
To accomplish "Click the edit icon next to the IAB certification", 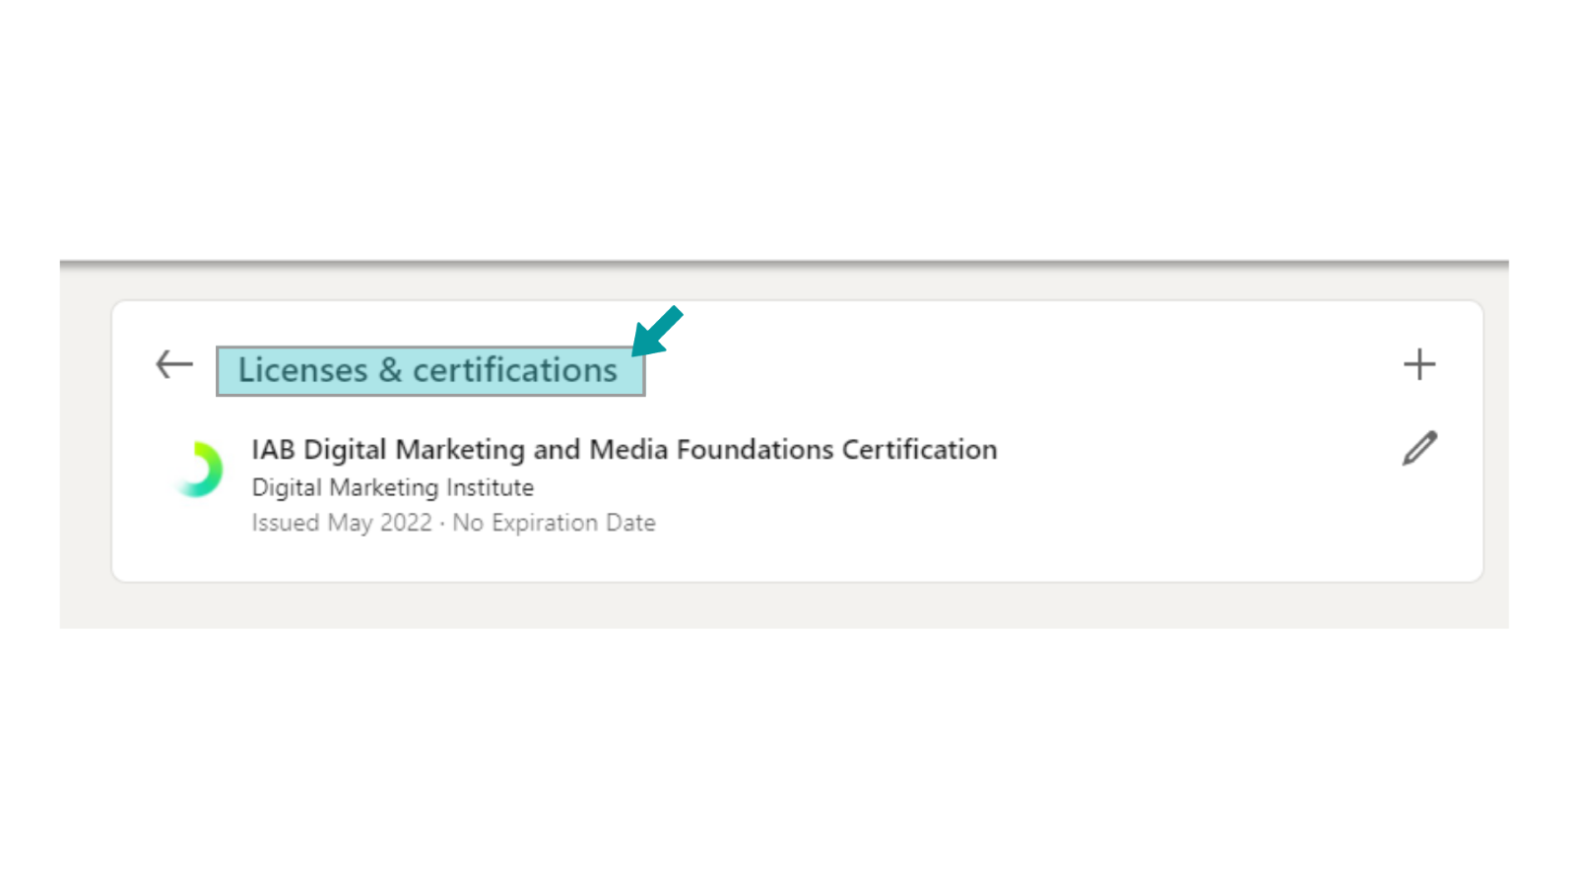I will click(x=1417, y=449).
